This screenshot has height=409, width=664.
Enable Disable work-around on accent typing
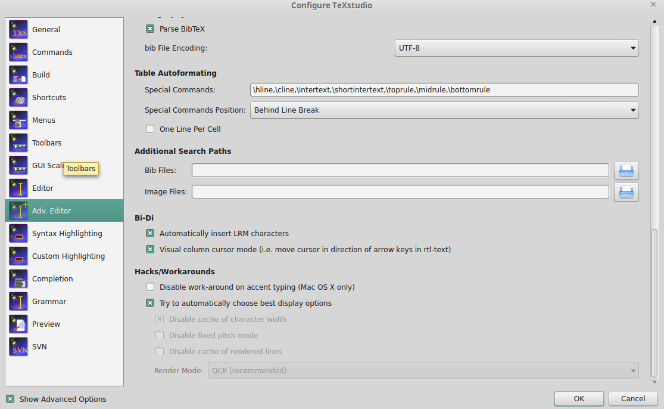pos(150,287)
